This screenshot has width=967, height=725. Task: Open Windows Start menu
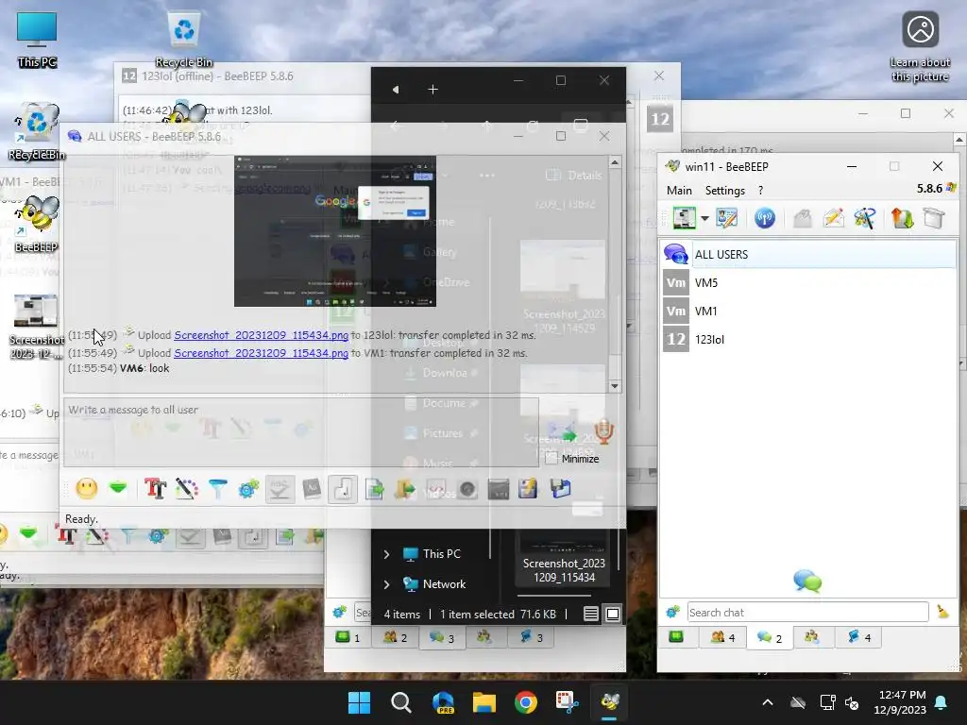click(x=360, y=702)
